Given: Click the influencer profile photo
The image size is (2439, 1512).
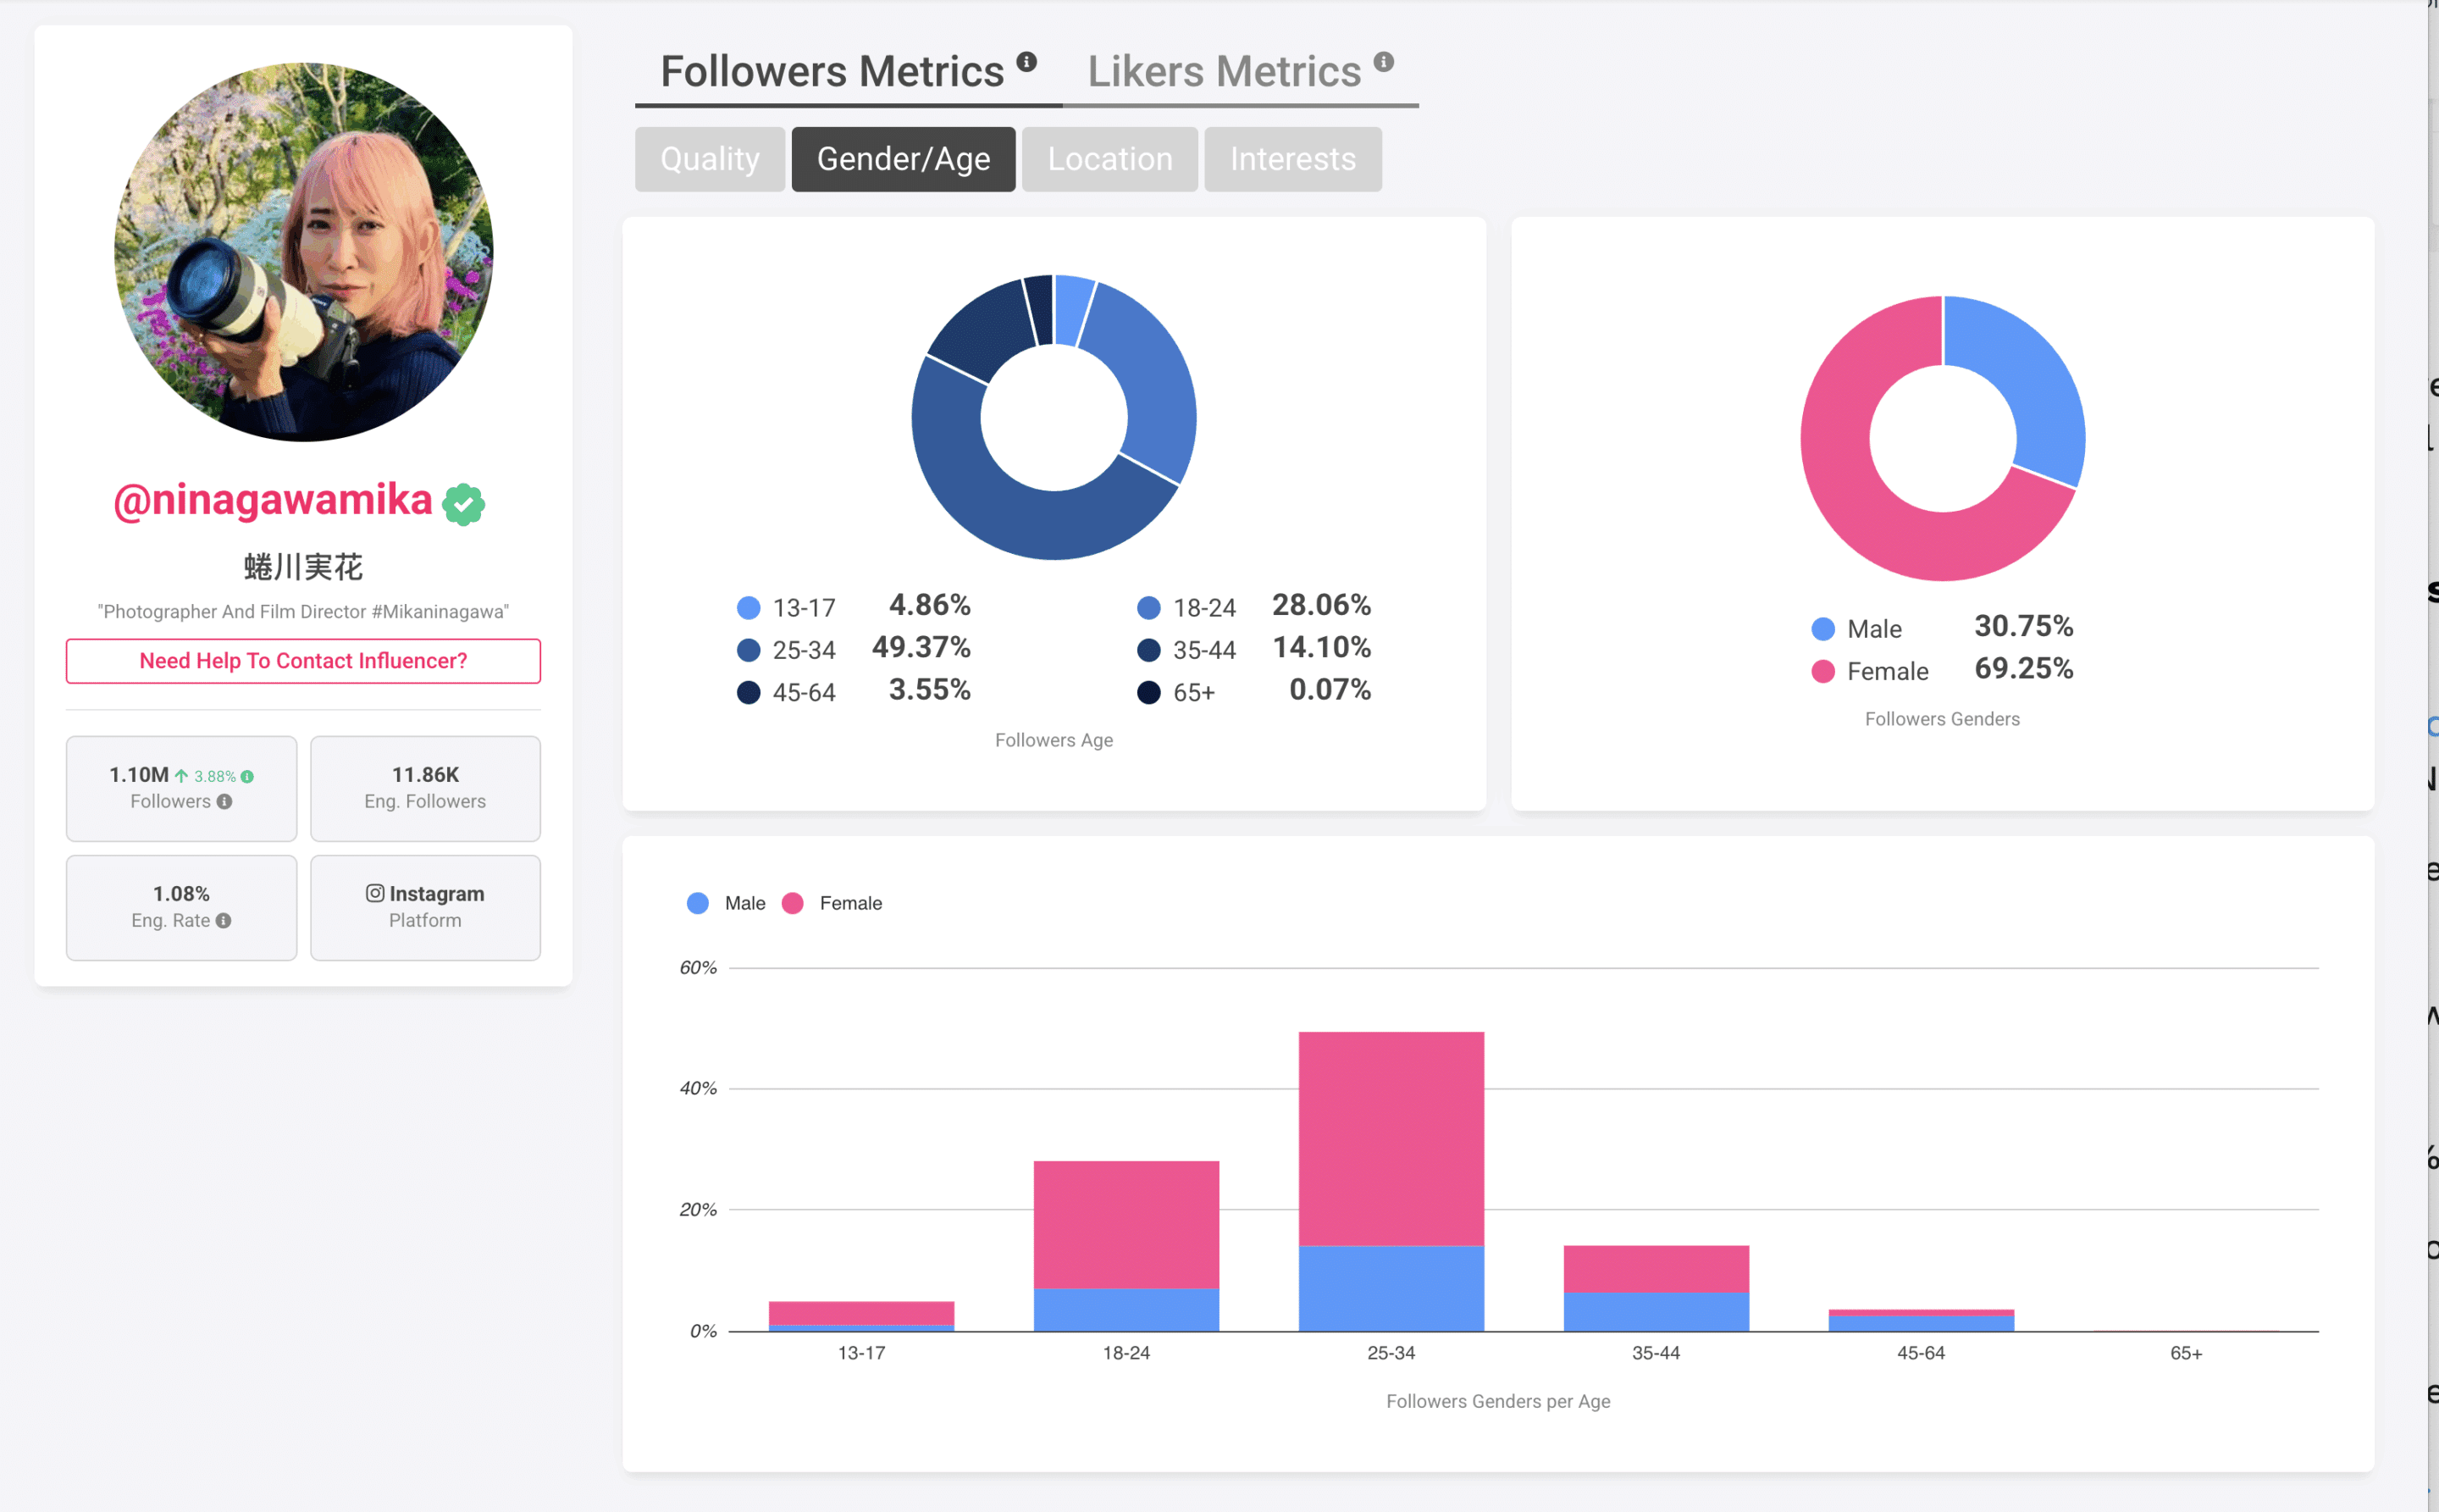Looking at the screenshot, I should pyautogui.click(x=304, y=252).
